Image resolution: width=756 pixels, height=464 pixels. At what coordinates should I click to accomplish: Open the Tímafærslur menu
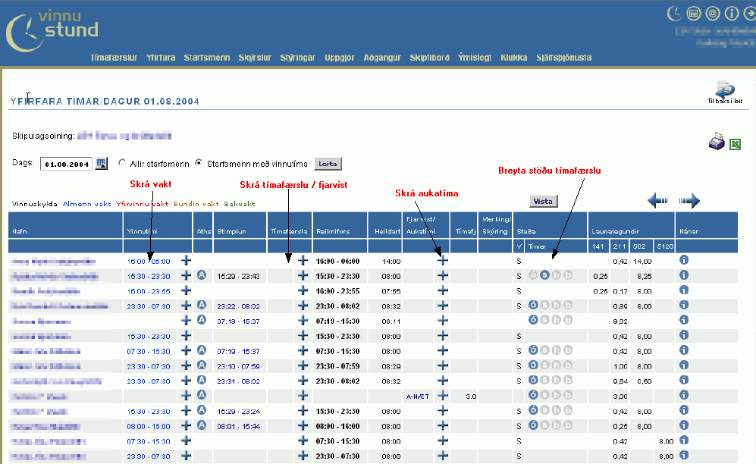coord(114,58)
